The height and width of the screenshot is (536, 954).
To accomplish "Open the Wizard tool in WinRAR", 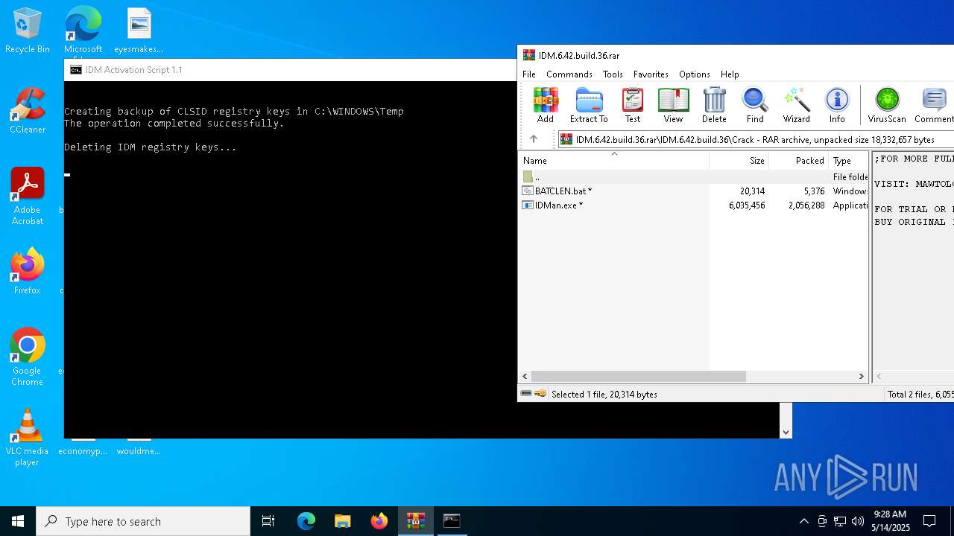I will point(796,105).
